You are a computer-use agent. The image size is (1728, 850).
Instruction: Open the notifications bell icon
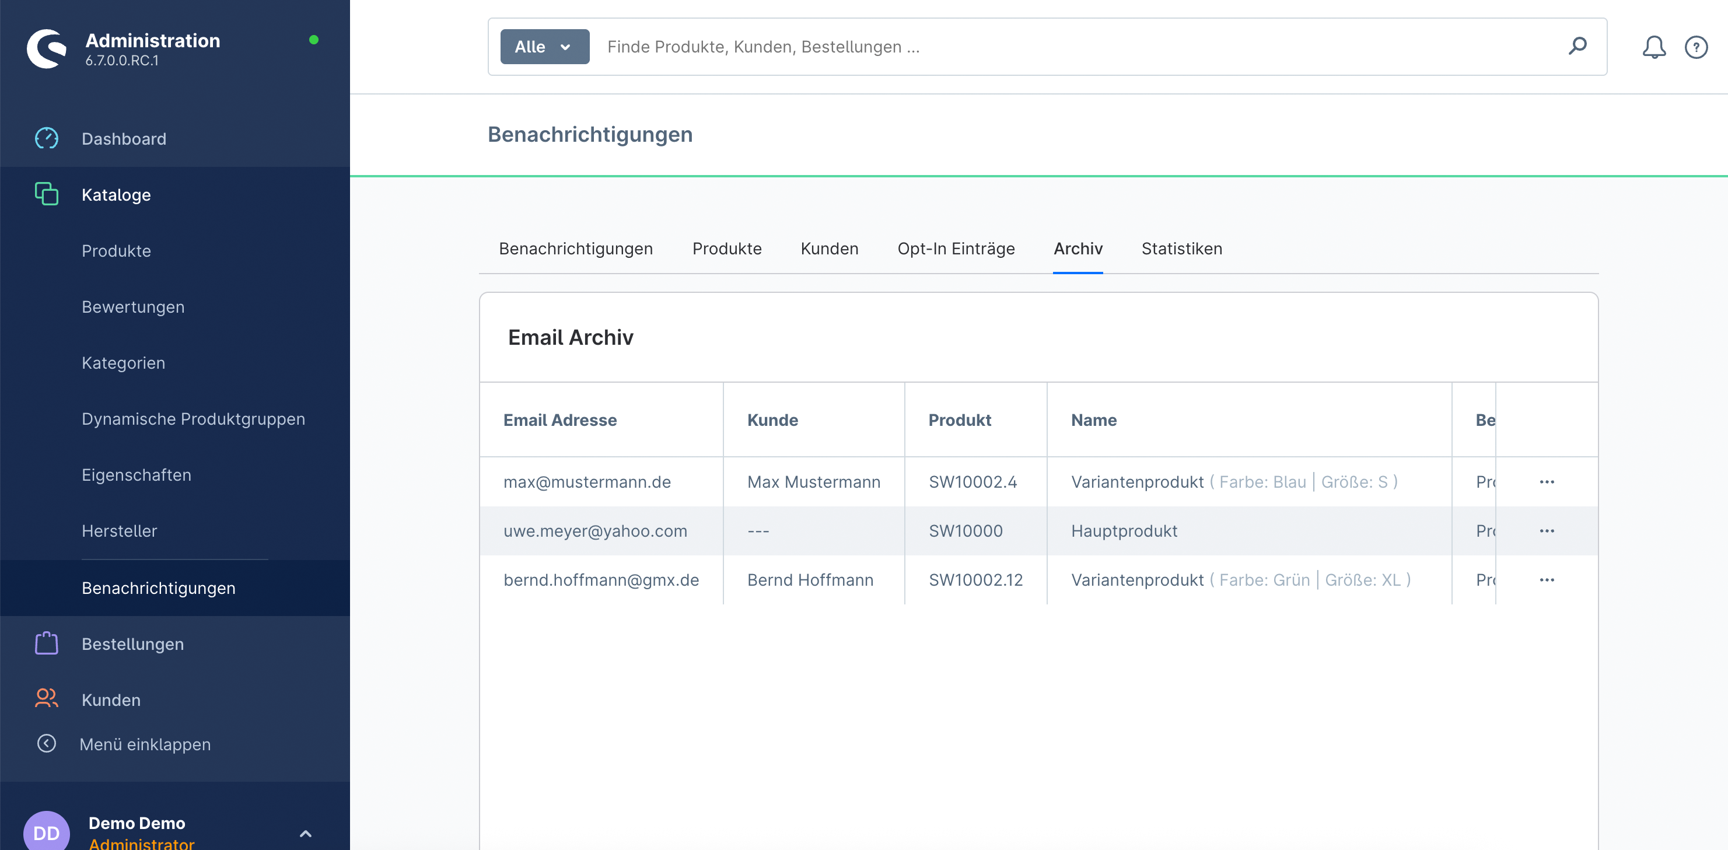pyautogui.click(x=1653, y=47)
